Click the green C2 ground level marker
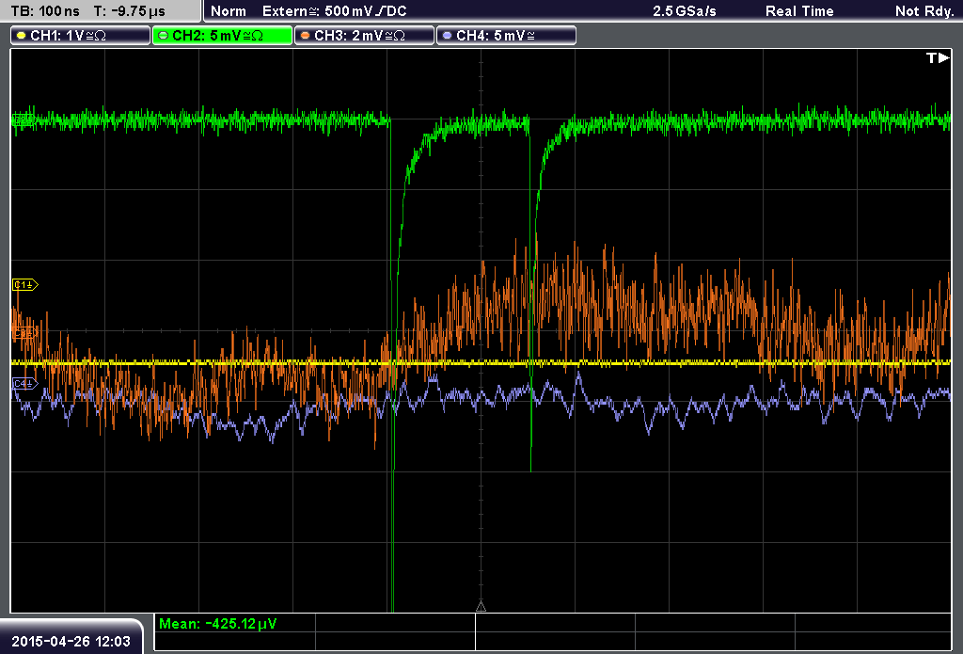Image resolution: width=963 pixels, height=654 pixels. click(x=24, y=120)
